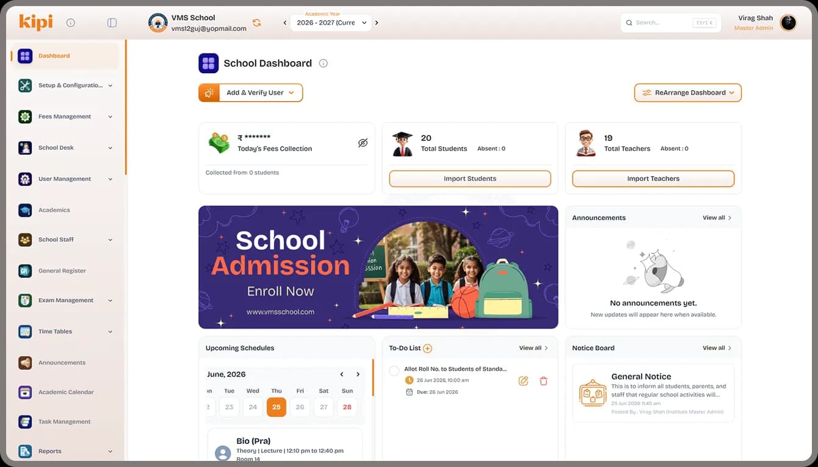The width and height of the screenshot is (818, 467).
Task: Select Thu 25 in calendar
Action: point(277,407)
